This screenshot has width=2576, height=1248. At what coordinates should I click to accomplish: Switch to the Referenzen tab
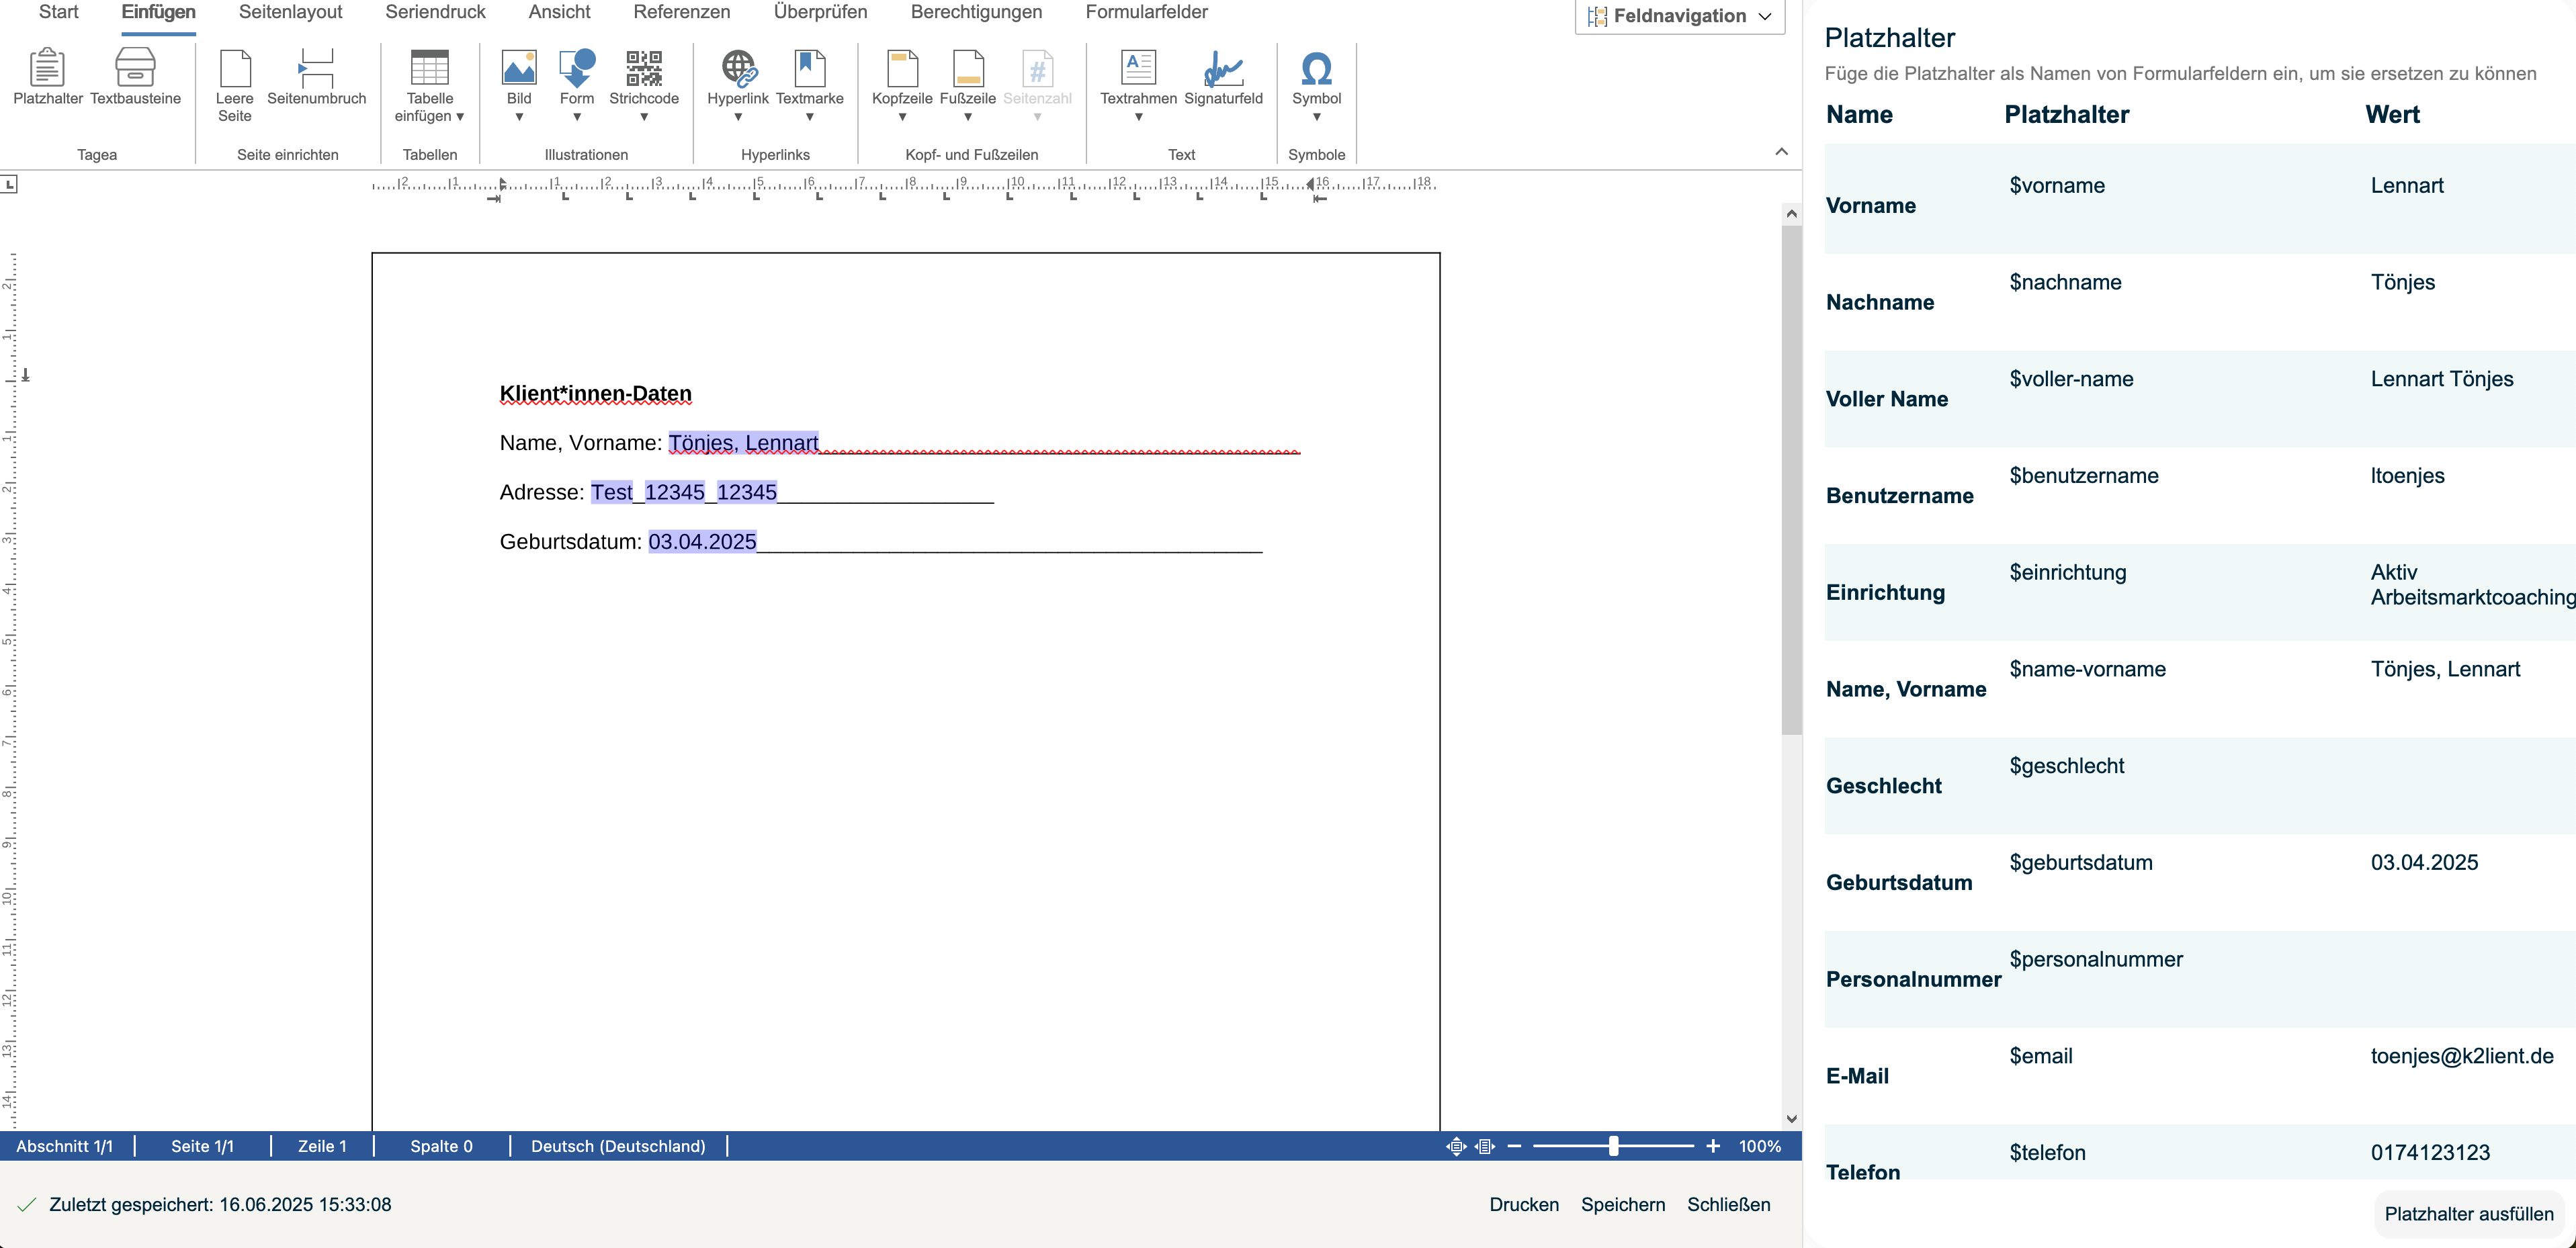pos(682,13)
